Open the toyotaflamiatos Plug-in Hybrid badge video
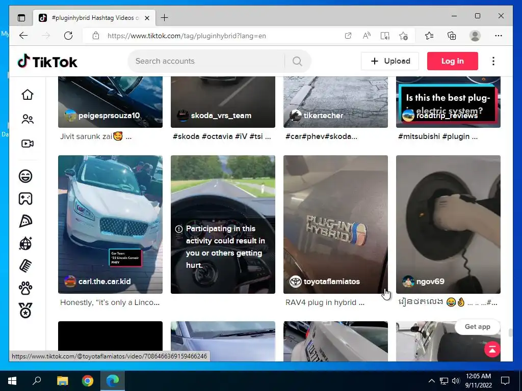Screen dimensions: 522x391 click(x=335, y=225)
